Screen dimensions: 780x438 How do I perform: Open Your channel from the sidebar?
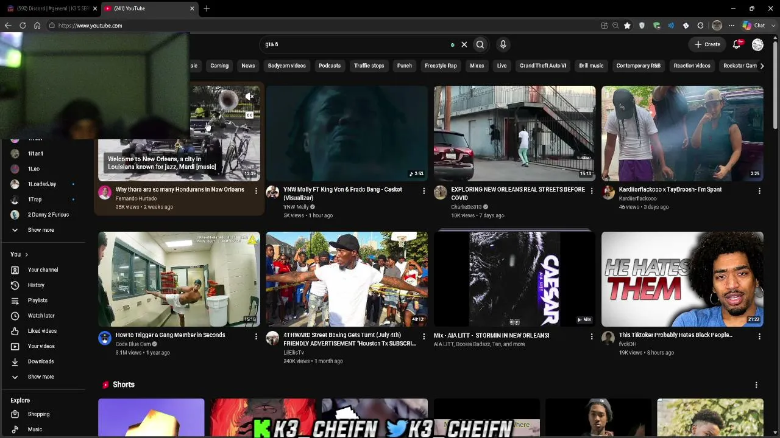(43, 270)
